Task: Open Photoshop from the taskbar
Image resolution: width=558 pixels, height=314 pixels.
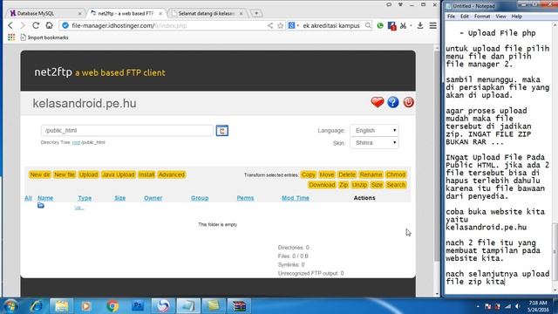Action: [138, 306]
